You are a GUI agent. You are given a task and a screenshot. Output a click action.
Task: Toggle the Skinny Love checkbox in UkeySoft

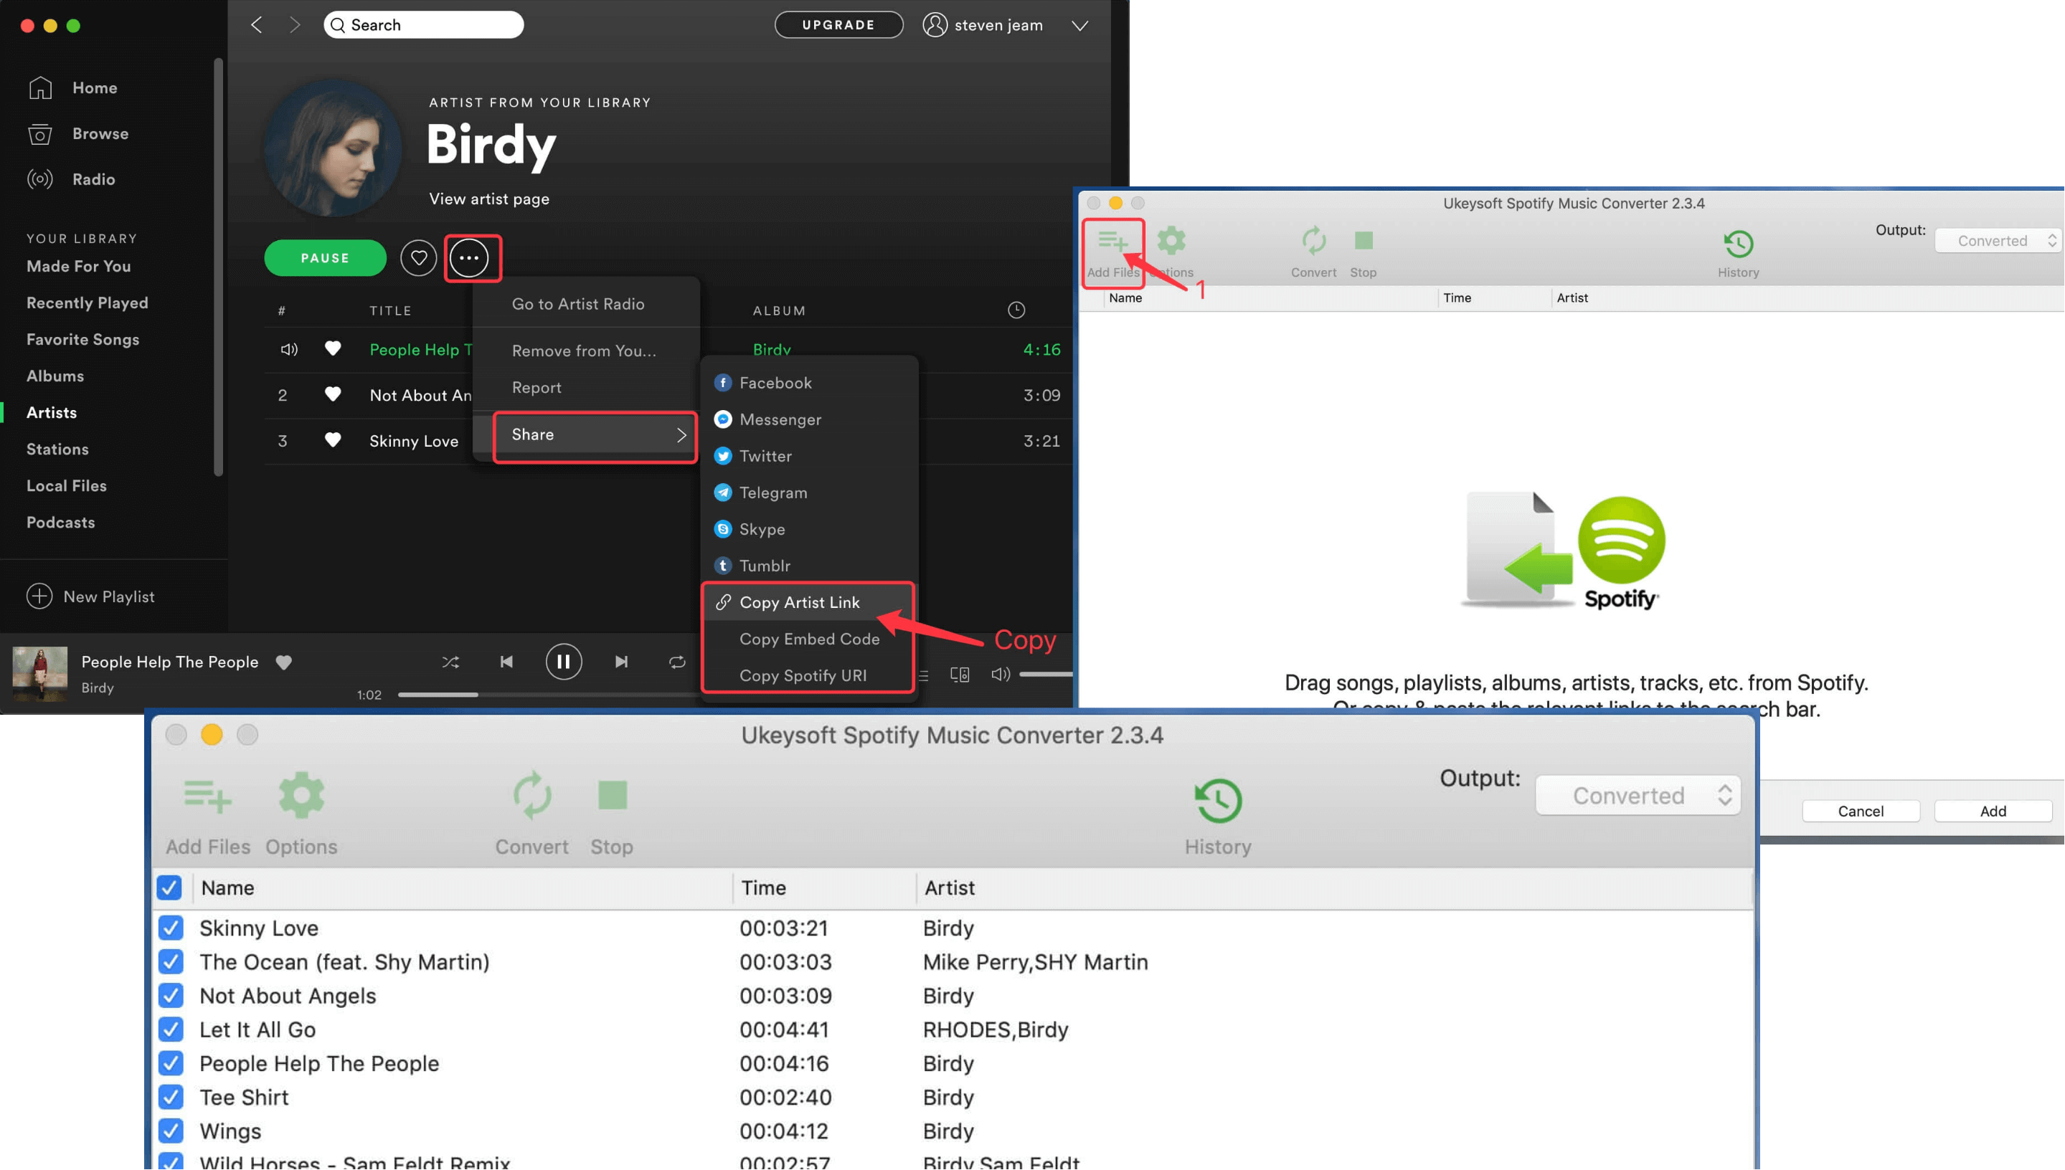[x=169, y=928]
